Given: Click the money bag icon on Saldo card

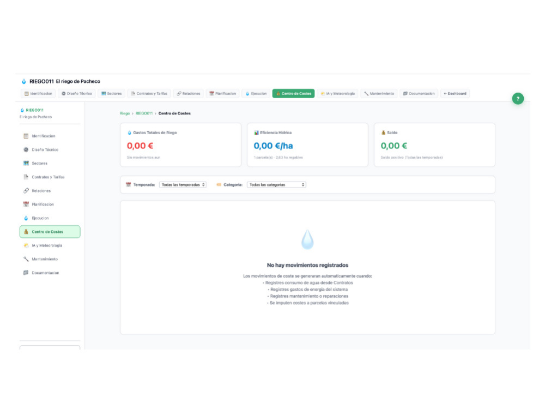Looking at the screenshot, I should pos(383,133).
